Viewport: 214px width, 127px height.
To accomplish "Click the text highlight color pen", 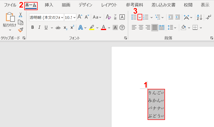I will tap(92, 28).
